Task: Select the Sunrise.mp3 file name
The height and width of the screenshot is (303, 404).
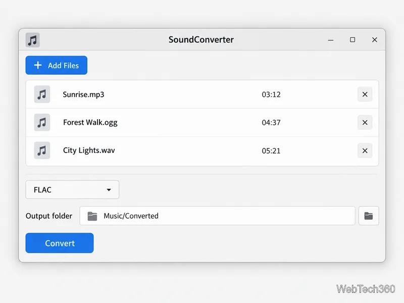Action: pos(83,94)
